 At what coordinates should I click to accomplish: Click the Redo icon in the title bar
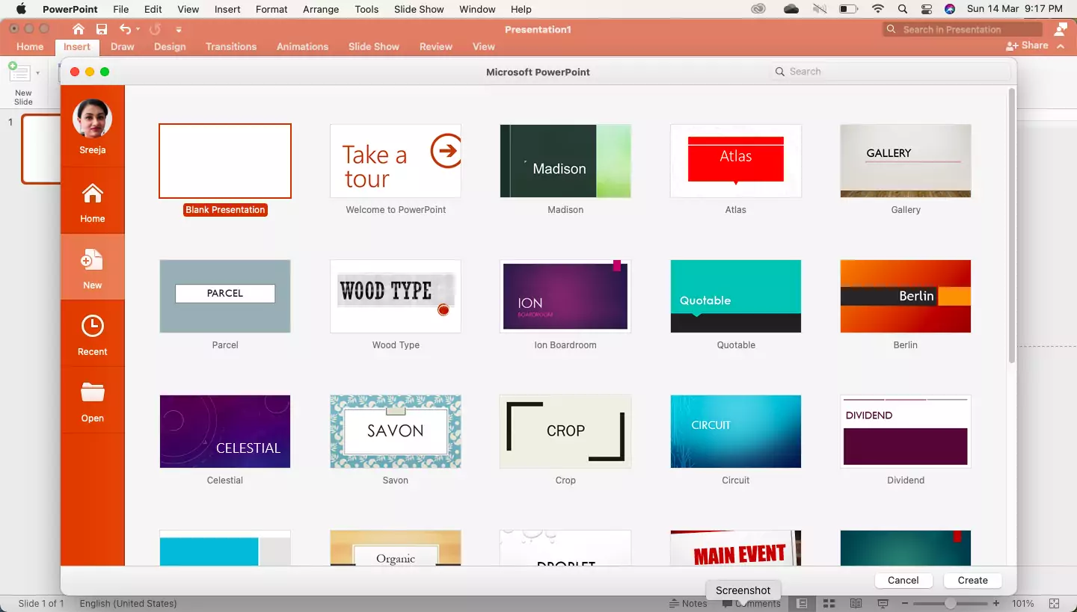[155, 29]
